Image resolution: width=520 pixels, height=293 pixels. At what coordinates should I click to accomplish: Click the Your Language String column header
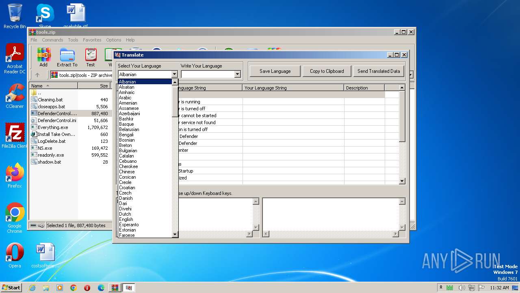pos(293,88)
